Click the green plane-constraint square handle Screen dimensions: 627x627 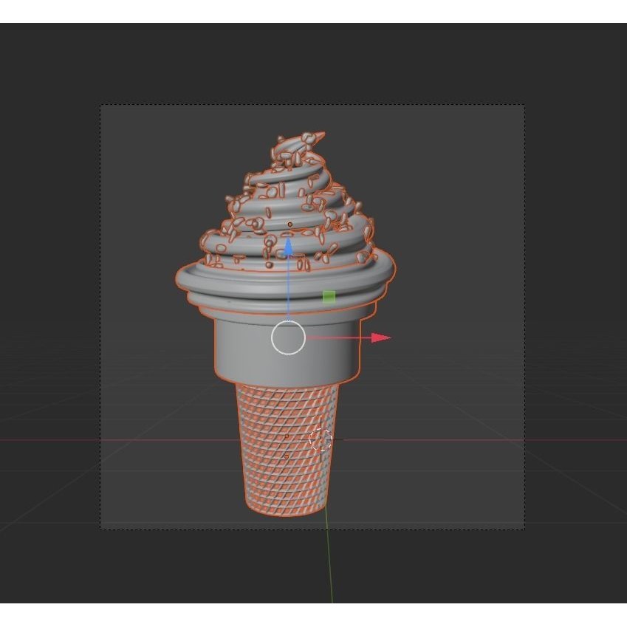(329, 295)
